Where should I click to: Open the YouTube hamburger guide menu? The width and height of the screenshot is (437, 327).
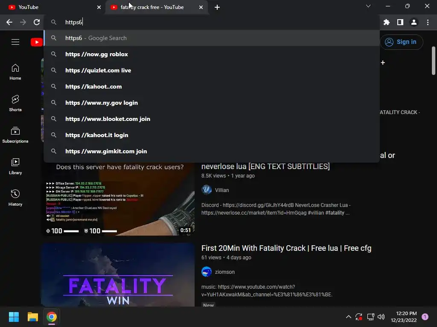(15, 42)
